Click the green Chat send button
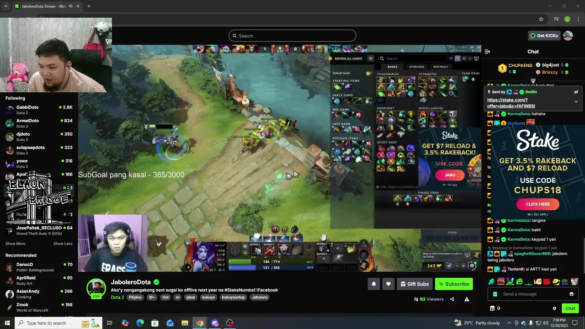 [x=570, y=308]
